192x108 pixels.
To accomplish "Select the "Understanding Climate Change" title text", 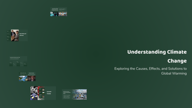I will (x=157, y=56).
